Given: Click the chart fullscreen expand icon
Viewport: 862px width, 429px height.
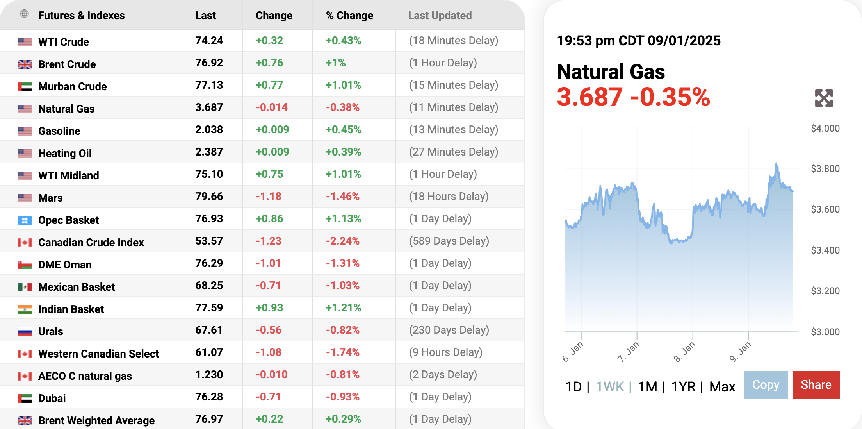Looking at the screenshot, I should tap(824, 98).
